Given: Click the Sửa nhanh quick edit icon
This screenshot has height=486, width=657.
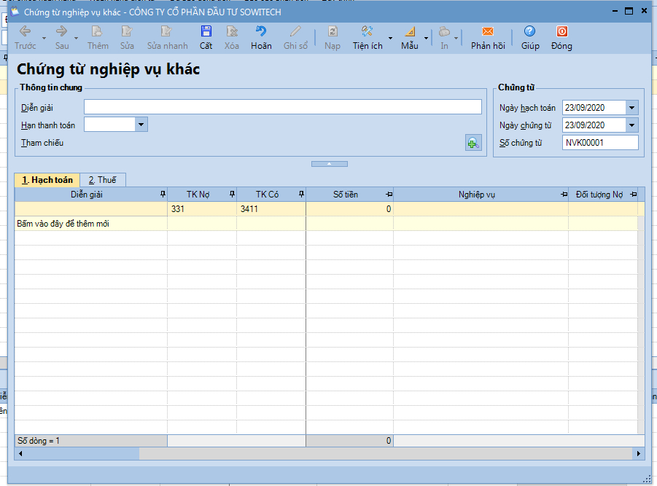Looking at the screenshot, I should pos(167,31).
